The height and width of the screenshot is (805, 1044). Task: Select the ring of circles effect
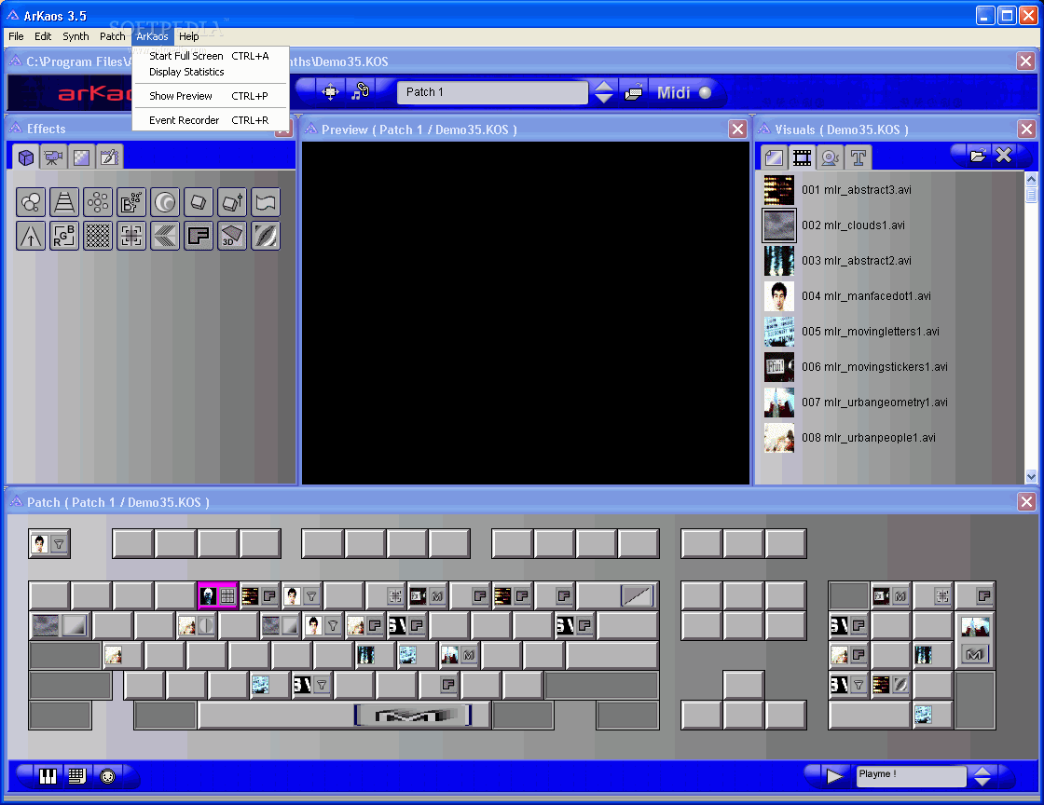pos(98,202)
